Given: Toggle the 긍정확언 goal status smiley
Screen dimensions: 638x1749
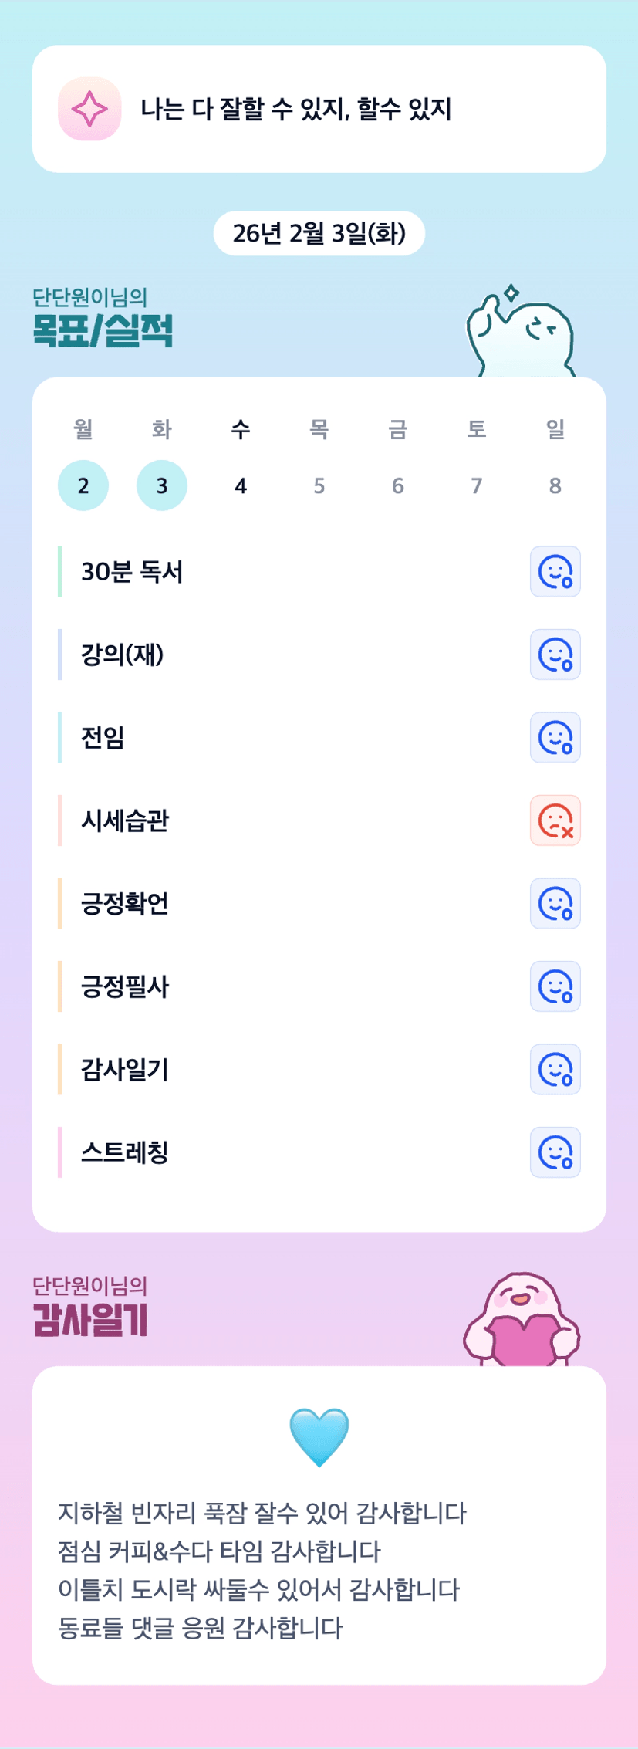Looking at the screenshot, I should click(x=555, y=904).
